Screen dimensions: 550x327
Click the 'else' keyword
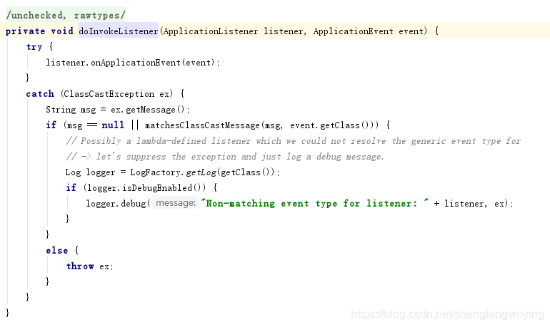pyautogui.click(x=56, y=250)
